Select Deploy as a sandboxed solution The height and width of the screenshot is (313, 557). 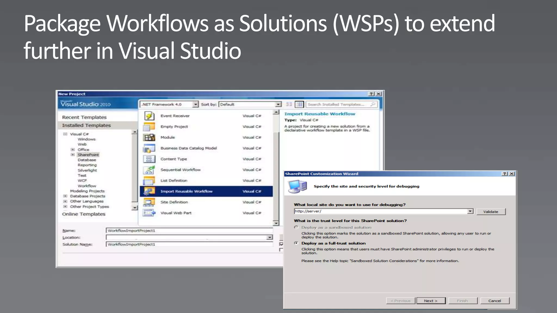pos(296,227)
